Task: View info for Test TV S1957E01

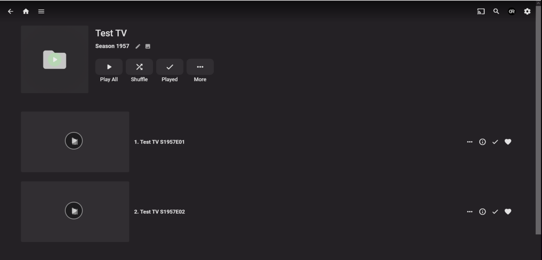Action: click(482, 141)
